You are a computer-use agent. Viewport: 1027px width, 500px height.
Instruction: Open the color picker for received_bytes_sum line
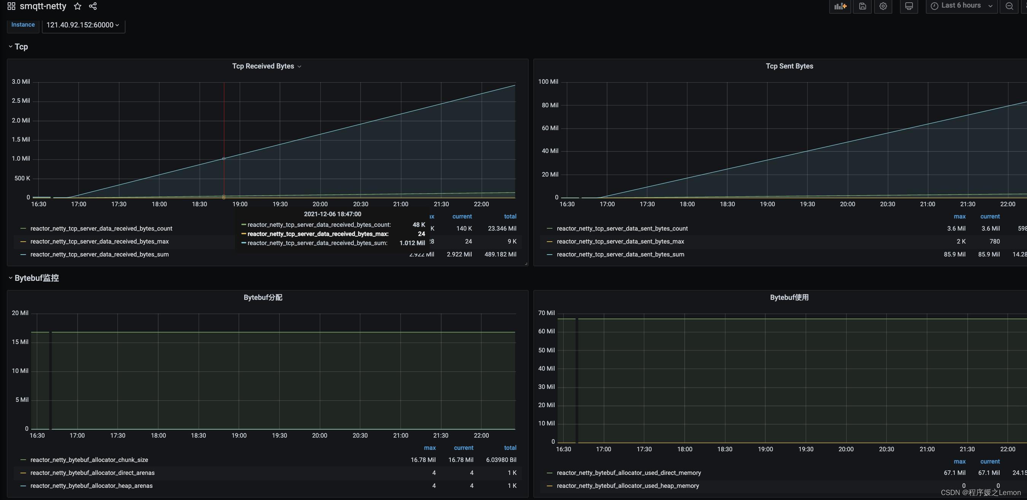(x=23, y=255)
